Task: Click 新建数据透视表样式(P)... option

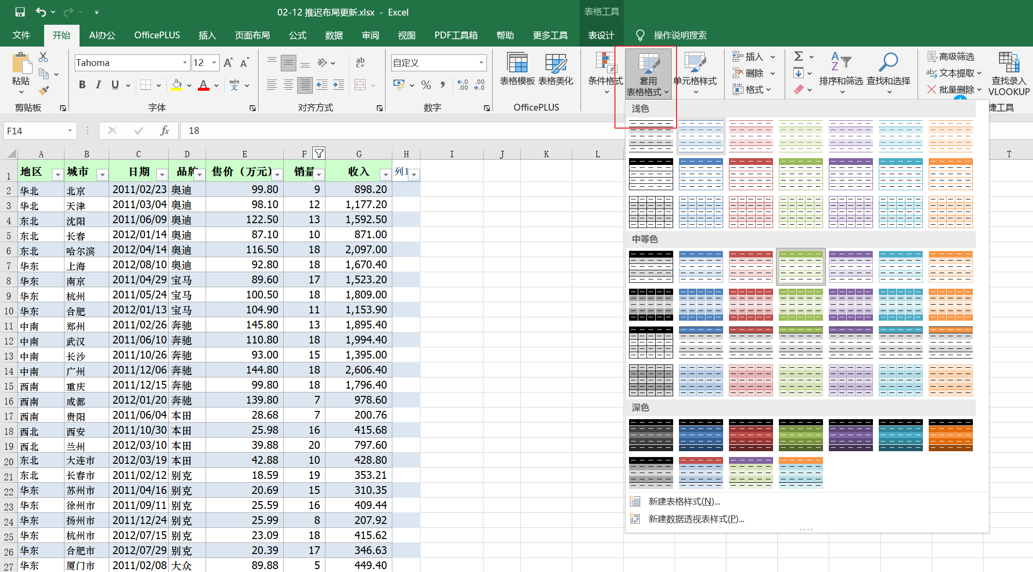Action: (x=696, y=519)
